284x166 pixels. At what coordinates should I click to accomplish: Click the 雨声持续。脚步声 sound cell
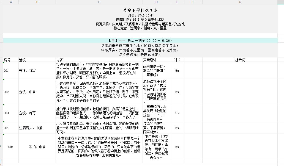tap(157, 147)
